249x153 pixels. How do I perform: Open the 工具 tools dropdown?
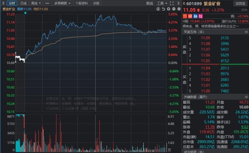click(162, 4)
